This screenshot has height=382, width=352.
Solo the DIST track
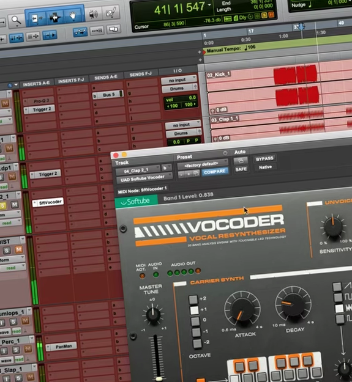(x=7, y=251)
